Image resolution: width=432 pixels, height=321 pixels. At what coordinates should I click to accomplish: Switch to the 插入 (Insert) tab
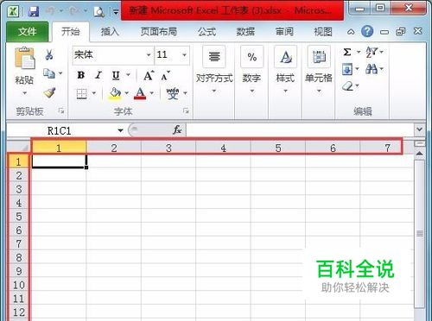tap(110, 31)
